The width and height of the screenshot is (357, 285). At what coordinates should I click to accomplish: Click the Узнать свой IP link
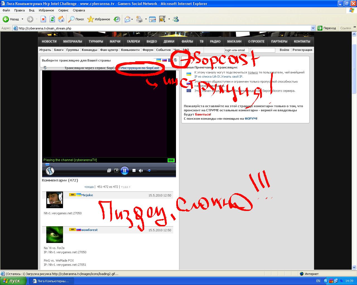pyautogui.click(x=232, y=77)
